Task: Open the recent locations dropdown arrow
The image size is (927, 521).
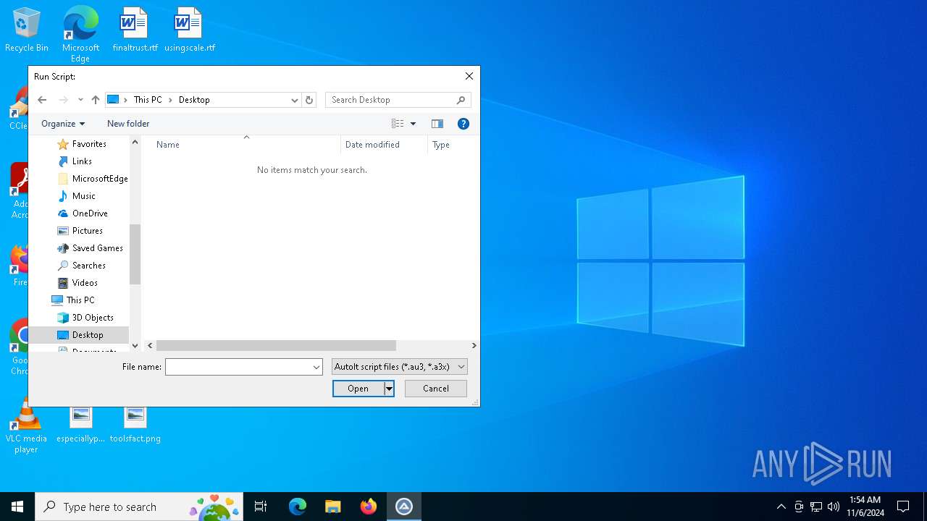Action: pyautogui.click(x=80, y=100)
